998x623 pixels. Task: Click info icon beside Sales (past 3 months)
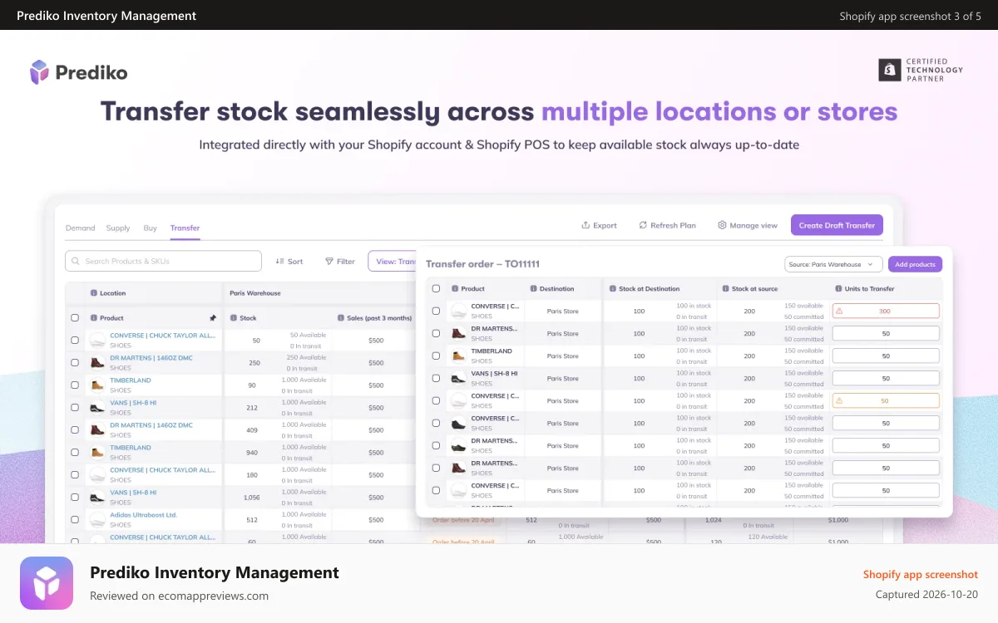[x=340, y=318]
